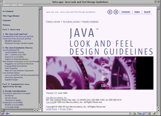Click the window resize grip corner
Image resolution: width=161 pixels, height=116 pixels.
[x=158, y=113]
